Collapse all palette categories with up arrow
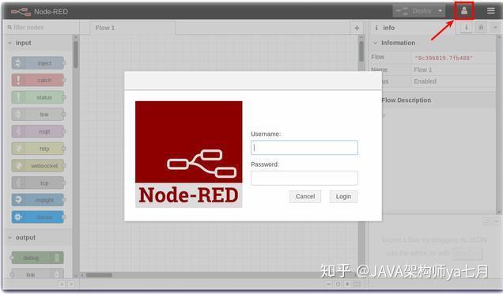The height and width of the screenshot is (294, 503). [62, 284]
